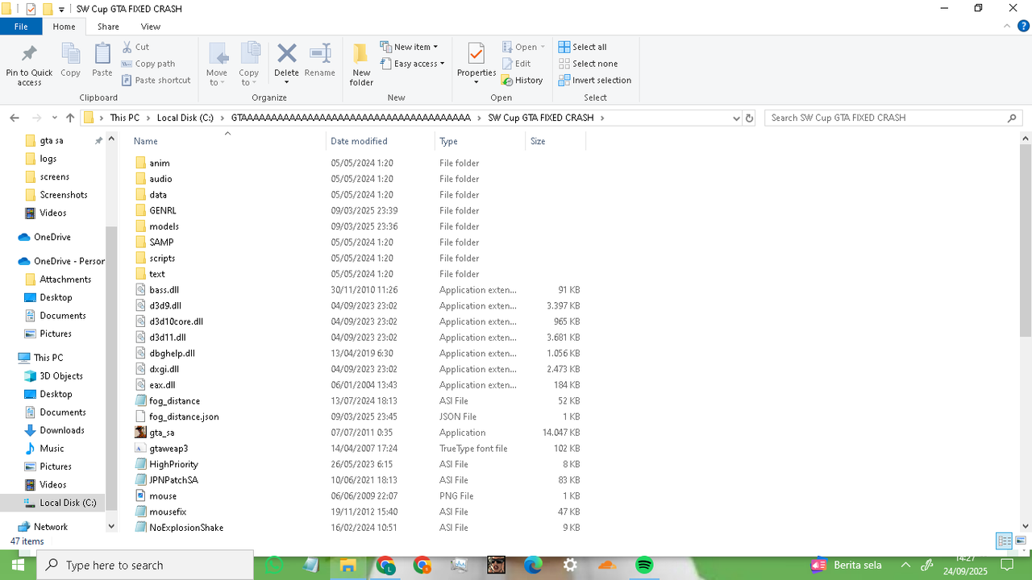Viewport: 1032px width, 580px height.
Task: Select the SAMP folder
Action: click(x=161, y=242)
